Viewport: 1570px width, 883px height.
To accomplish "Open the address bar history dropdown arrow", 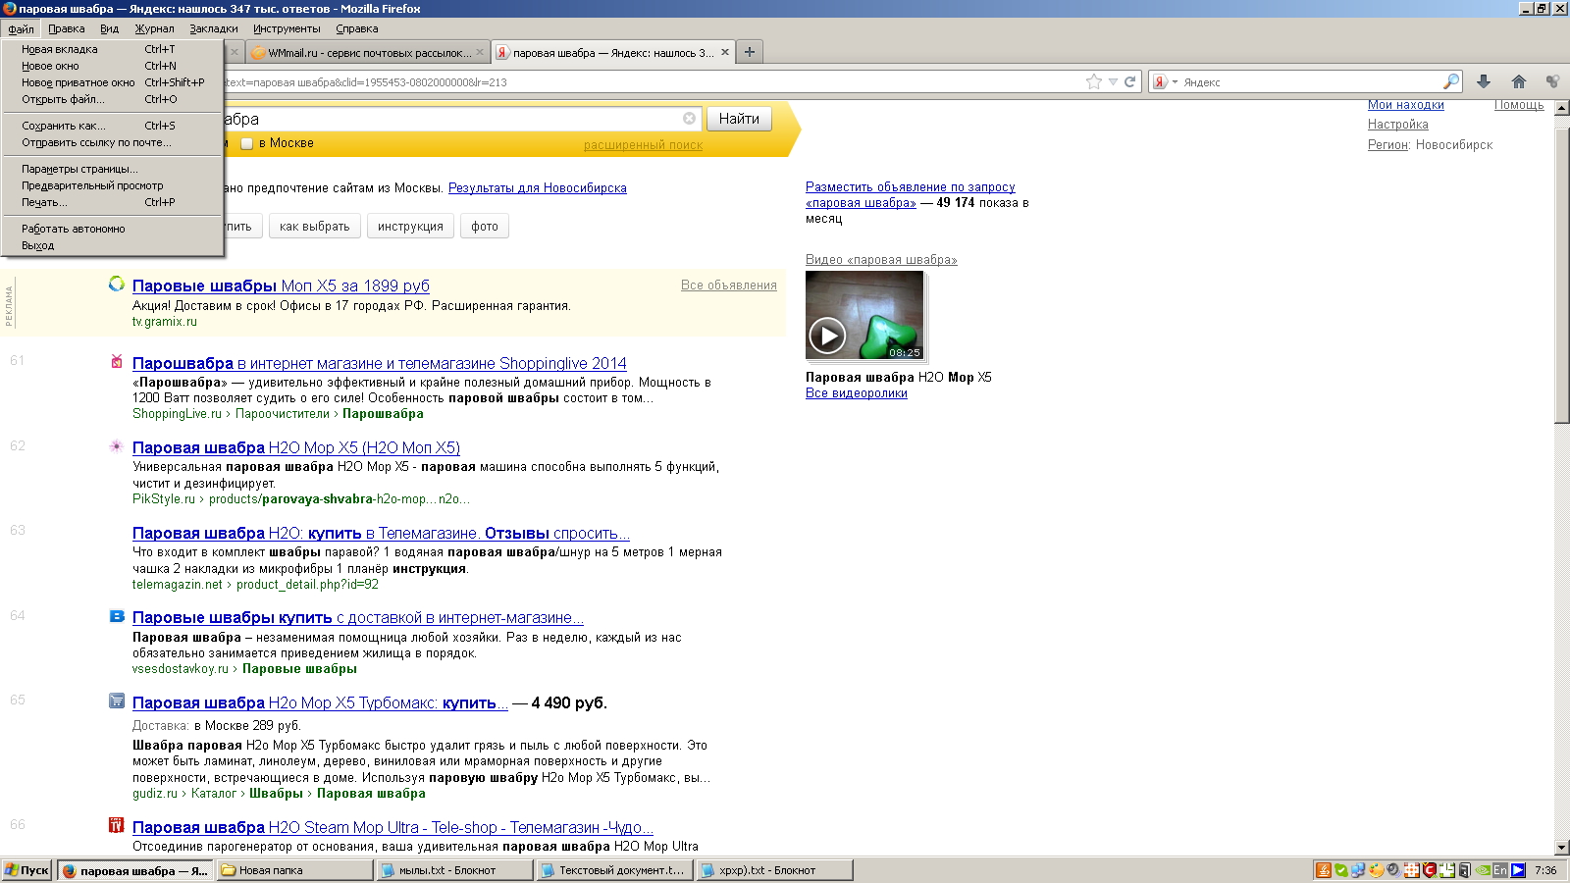I will [1114, 82].
